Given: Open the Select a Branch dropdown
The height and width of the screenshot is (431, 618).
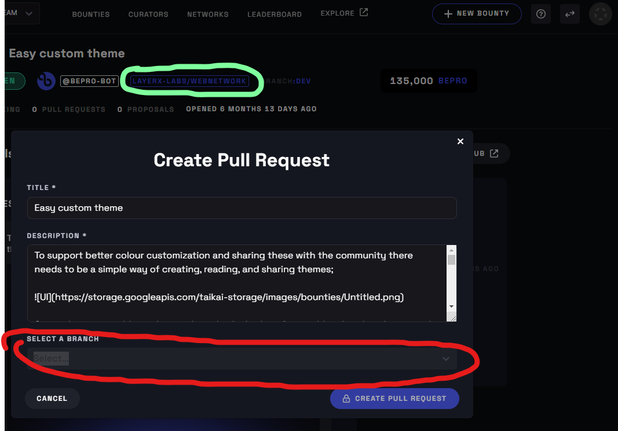Looking at the screenshot, I should pyautogui.click(x=242, y=359).
